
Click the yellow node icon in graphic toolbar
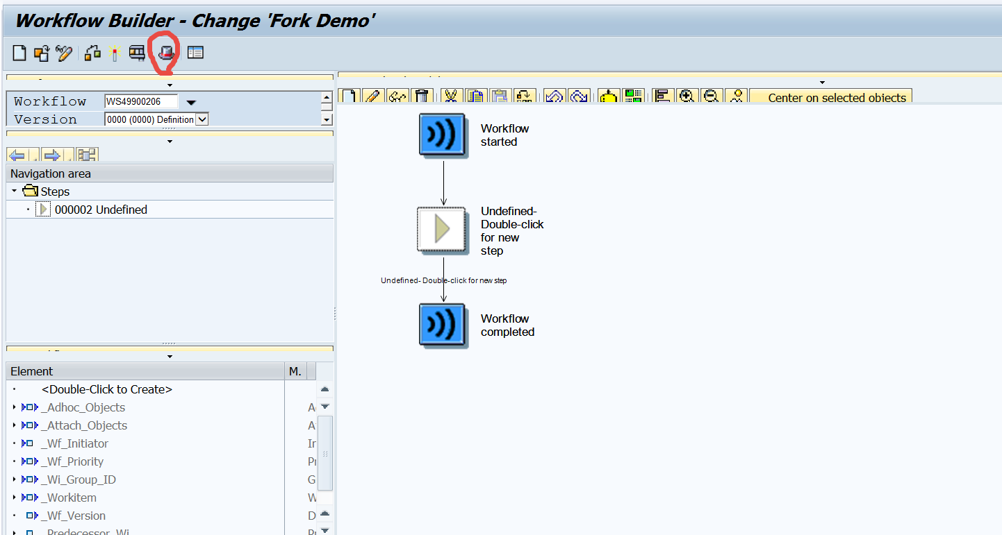pos(609,96)
